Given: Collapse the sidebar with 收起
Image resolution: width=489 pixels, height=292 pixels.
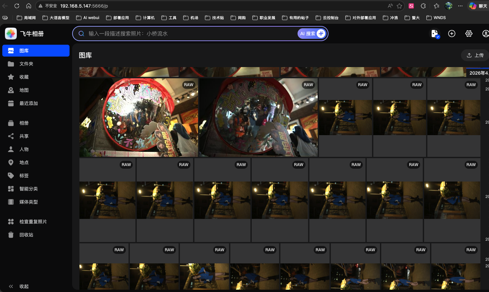Looking at the screenshot, I should click(19, 286).
